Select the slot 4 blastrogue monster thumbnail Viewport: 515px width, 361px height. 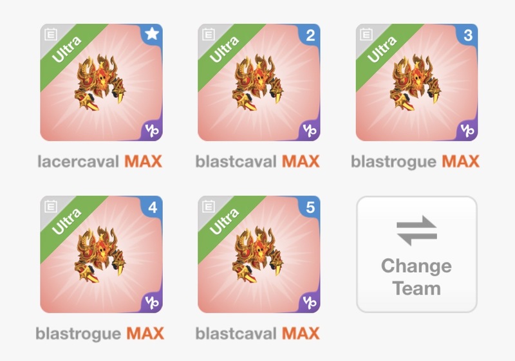click(101, 254)
